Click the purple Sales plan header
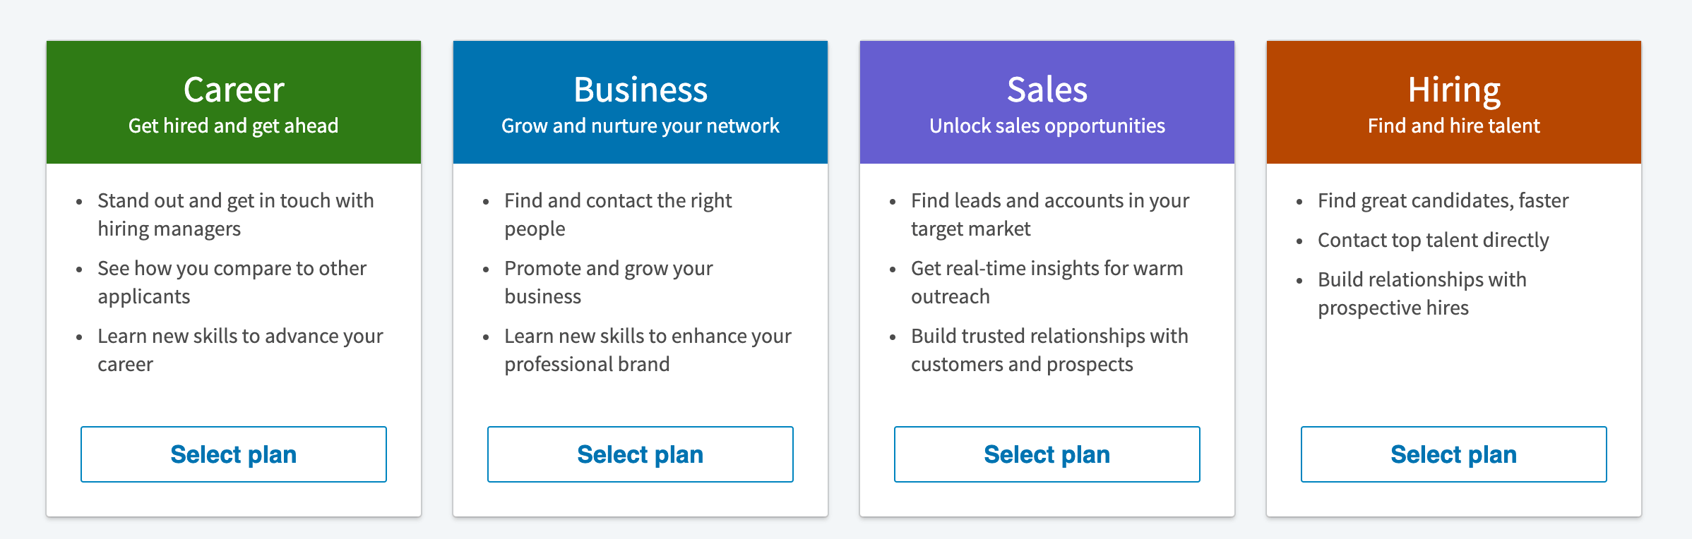The width and height of the screenshot is (1692, 539). (1047, 101)
